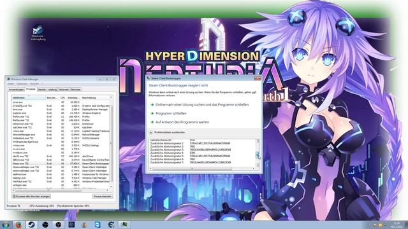Click problem details horizontal scrollbar left arrow
Screen dimensions: 408x229
150,169
